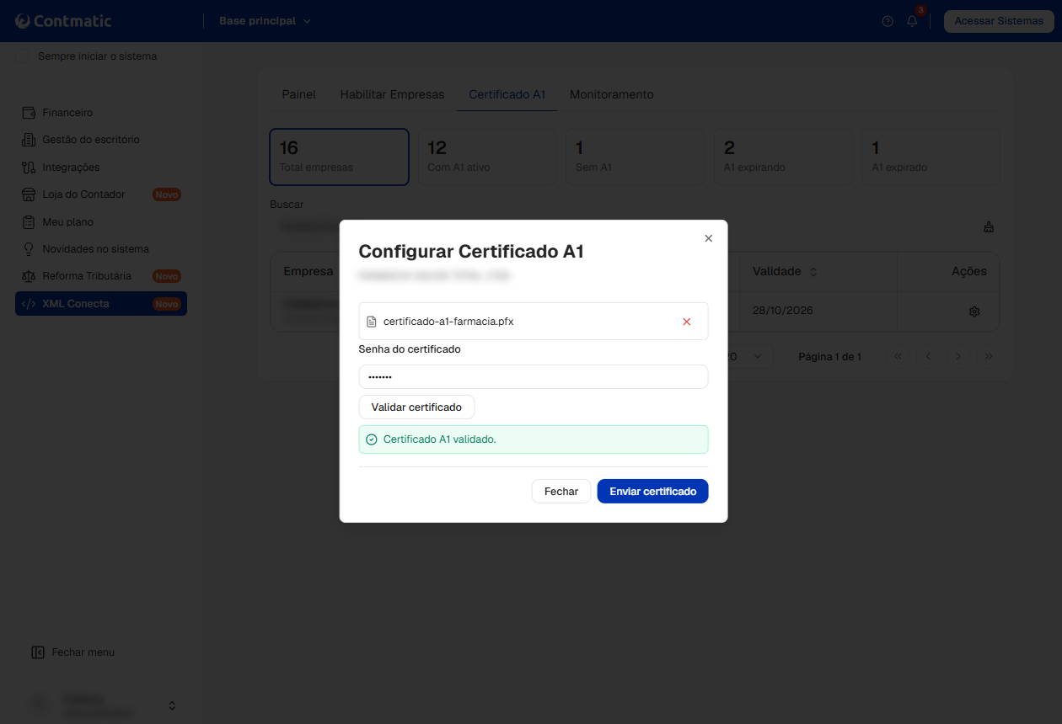Click the 28/10/2026 validity cell
Screen dimensions: 1062x724
[x=783, y=311]
